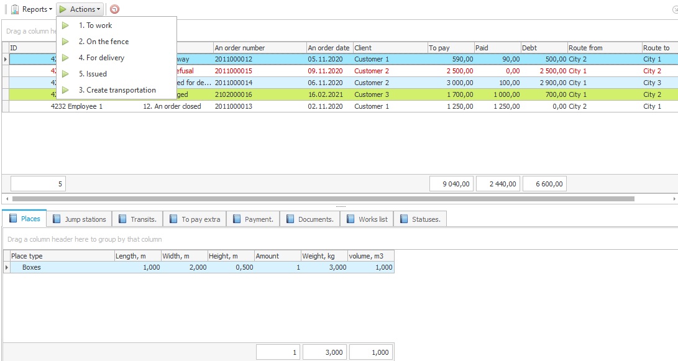Image resolution: width=678 pixels, height=361 pixels.
Task: Sort places by Place type column
Action: tap(62, 256)
